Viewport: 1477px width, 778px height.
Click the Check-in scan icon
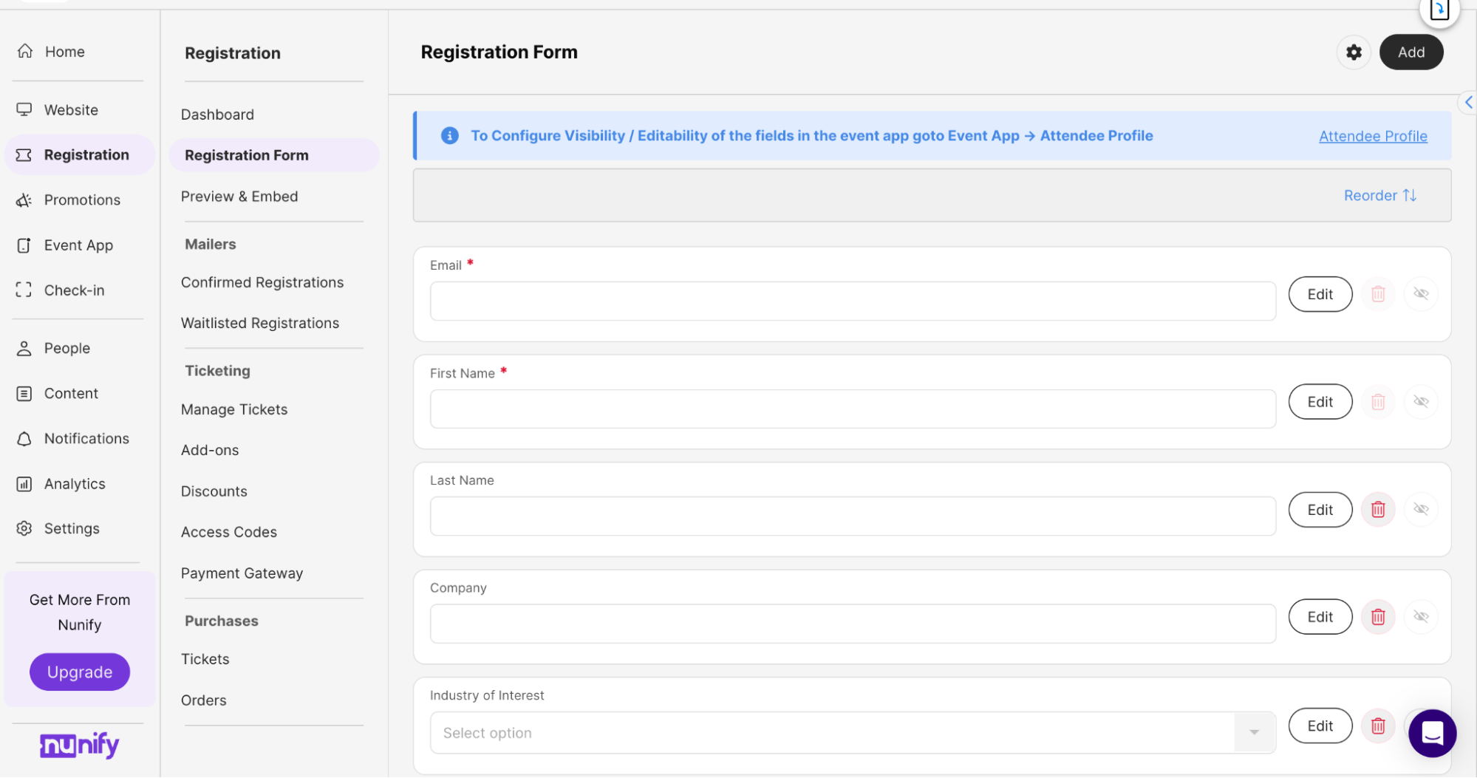(x=24, y=290)
